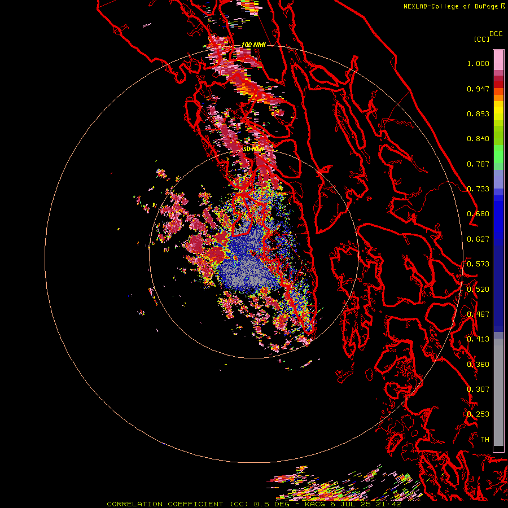The image size is (508, 508).
Task: Click the KACG radar site identifier
Action: 316,504
